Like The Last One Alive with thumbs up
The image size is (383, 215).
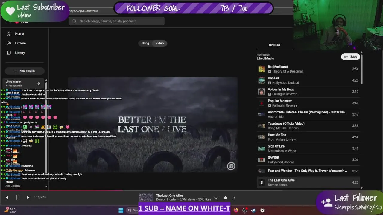tap(225, 197)
